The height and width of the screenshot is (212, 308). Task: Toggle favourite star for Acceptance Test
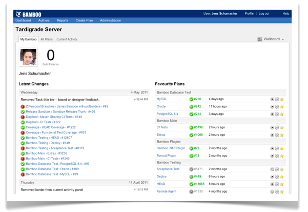[x=282, y=169]
